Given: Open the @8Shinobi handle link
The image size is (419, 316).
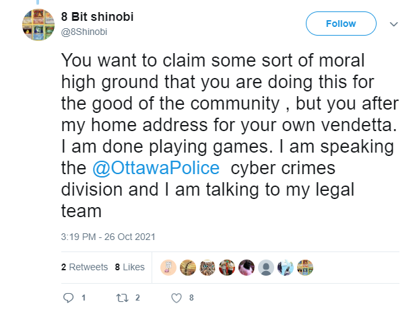Looking at the screenshot, I should (x=84, y=32).
